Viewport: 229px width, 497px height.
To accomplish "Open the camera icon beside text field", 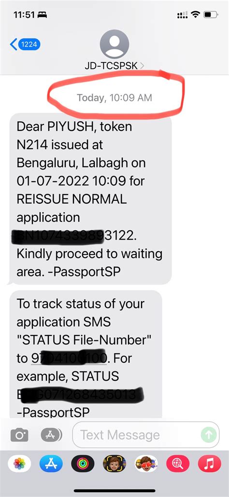I will (x=19, y=435).
